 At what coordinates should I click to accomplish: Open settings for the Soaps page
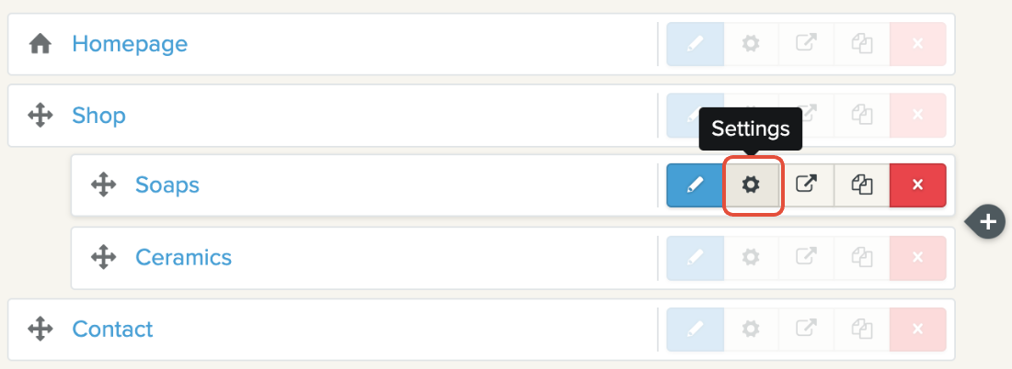(x=752, y=185)
